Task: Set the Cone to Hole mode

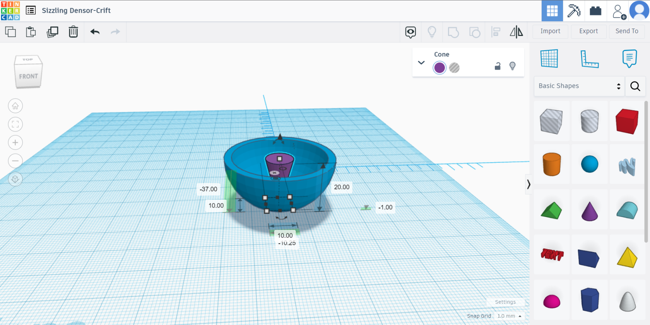Action: tap(454, 68)
